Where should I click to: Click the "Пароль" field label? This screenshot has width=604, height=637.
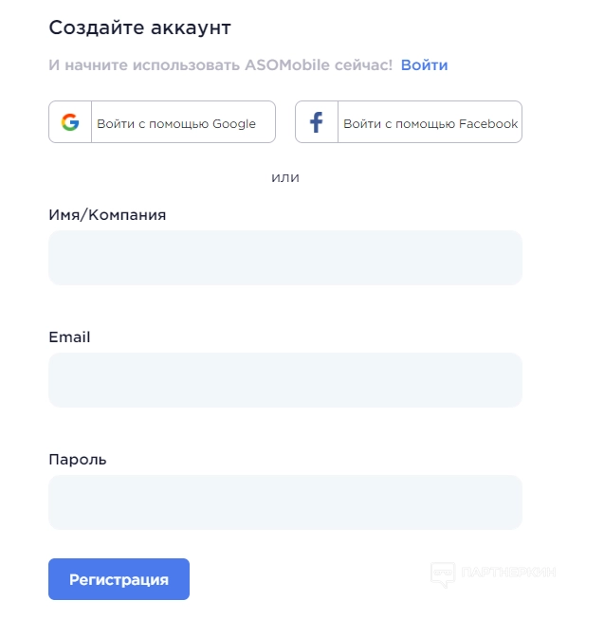click(78, 459)
